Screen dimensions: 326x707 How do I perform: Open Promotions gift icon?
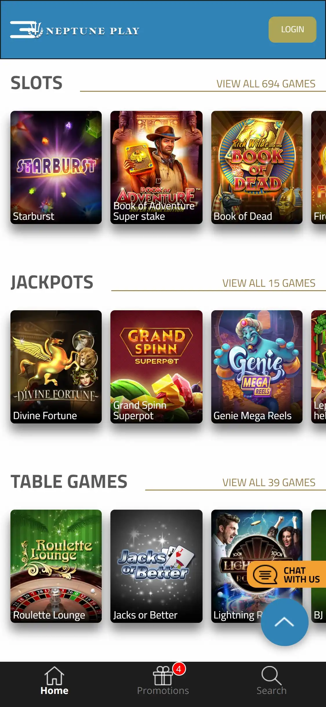point(163,676)
